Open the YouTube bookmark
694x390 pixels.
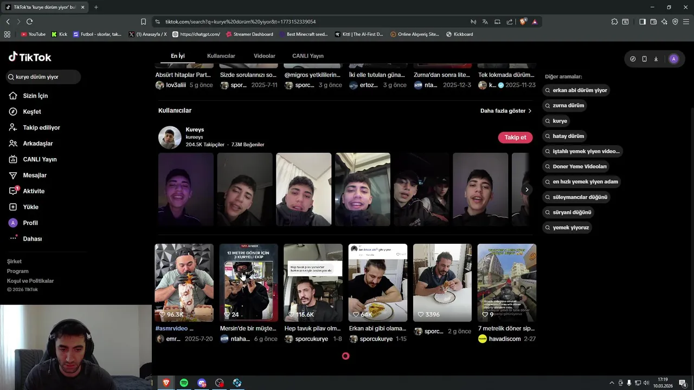coord(33,34)
